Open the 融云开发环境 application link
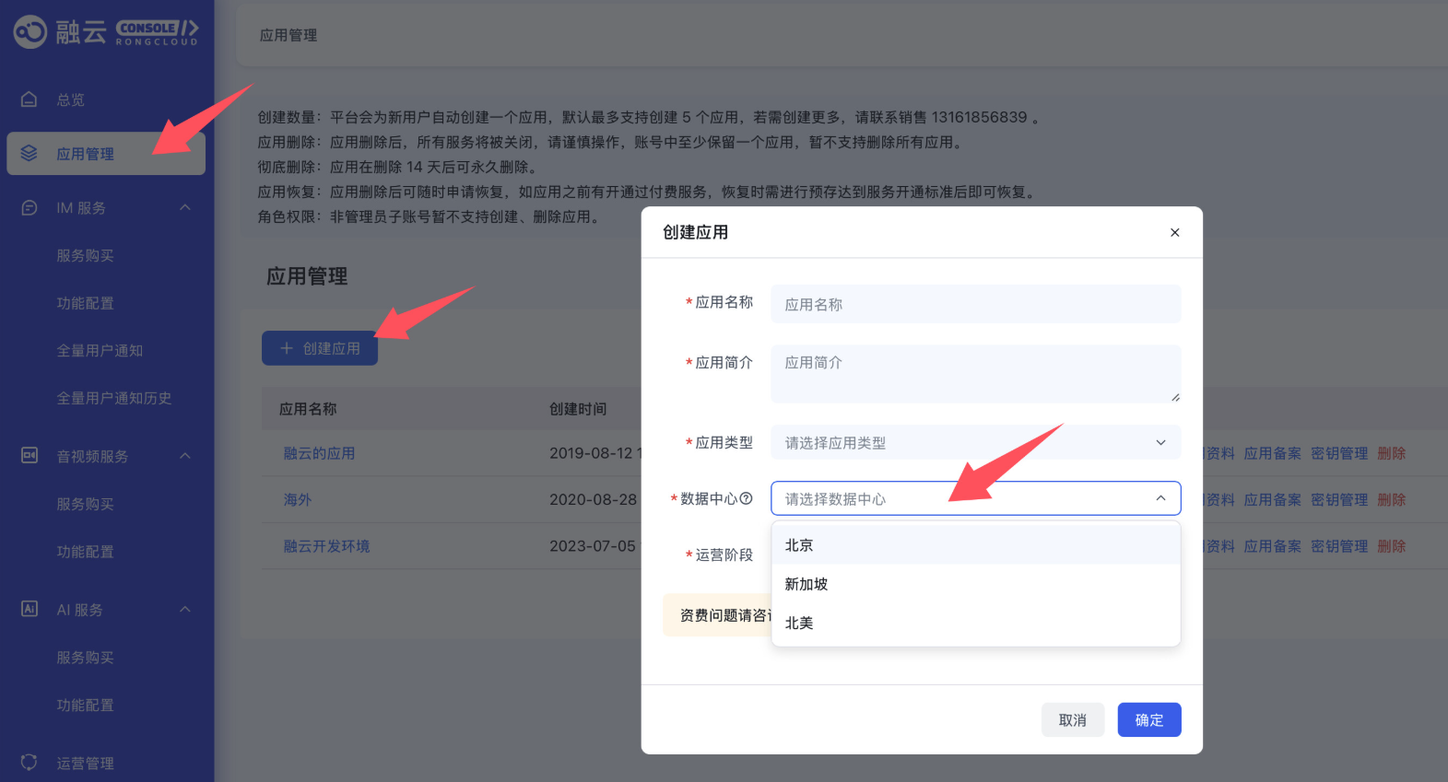 click(326, 546)
